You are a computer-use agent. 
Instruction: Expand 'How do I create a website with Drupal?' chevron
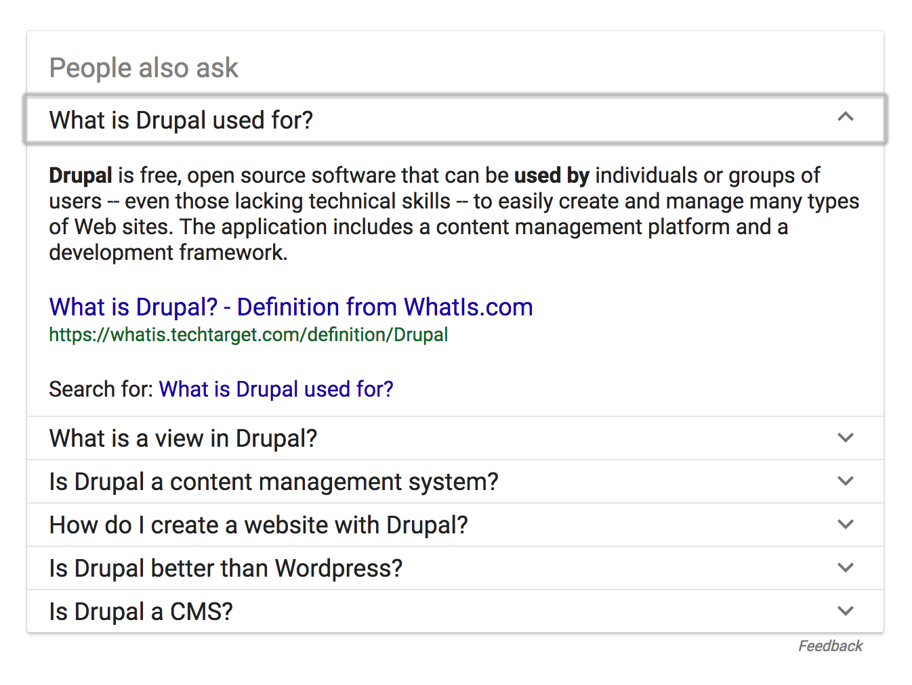click(x=845, y=525)
